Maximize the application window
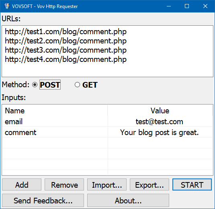This screenshot has height=209, width=215. click(187, 6)
